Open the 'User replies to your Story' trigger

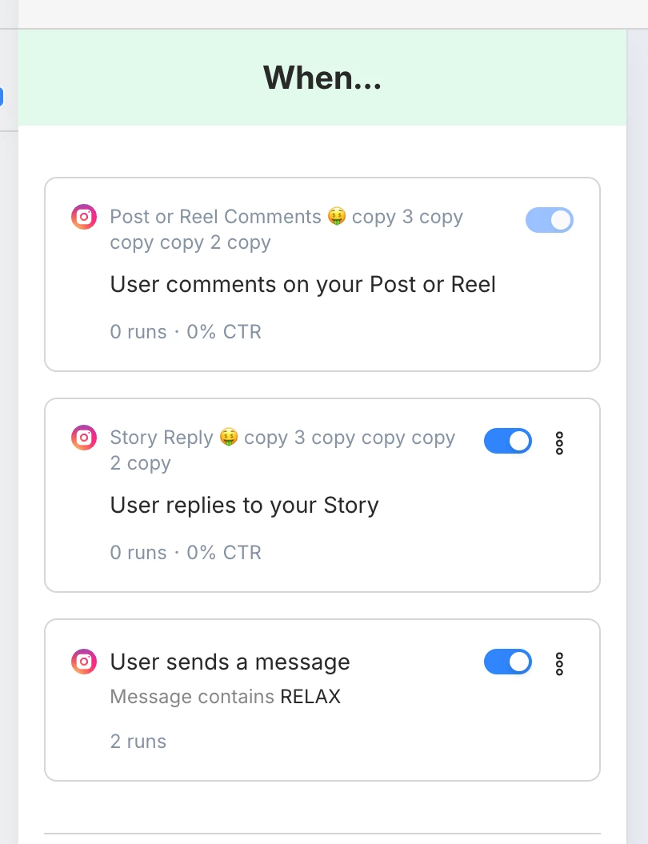coord(244,505)
